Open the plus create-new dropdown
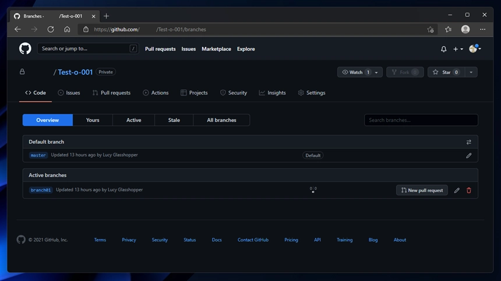The width and height of the screenshot is (501, 281). point(458,49)
